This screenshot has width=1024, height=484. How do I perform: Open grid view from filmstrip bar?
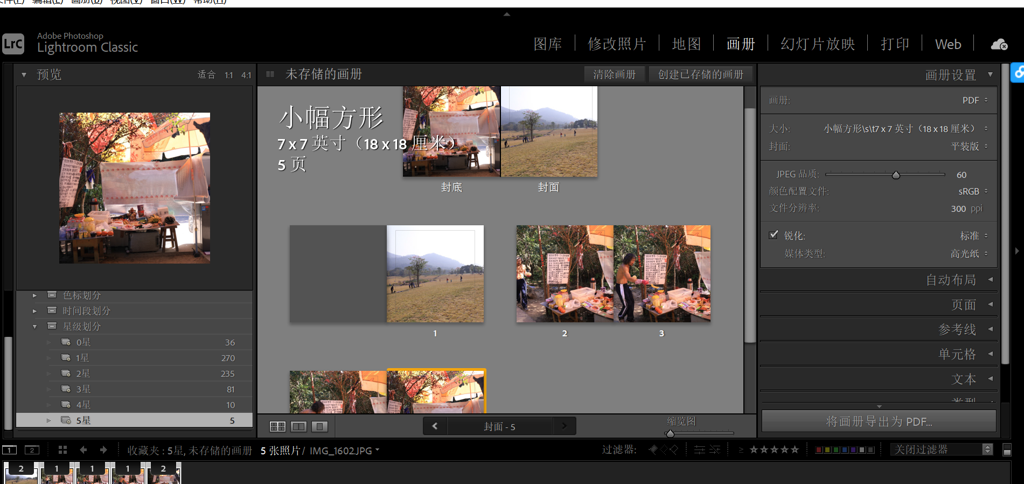pyautogui.click(x=62, y=450)
